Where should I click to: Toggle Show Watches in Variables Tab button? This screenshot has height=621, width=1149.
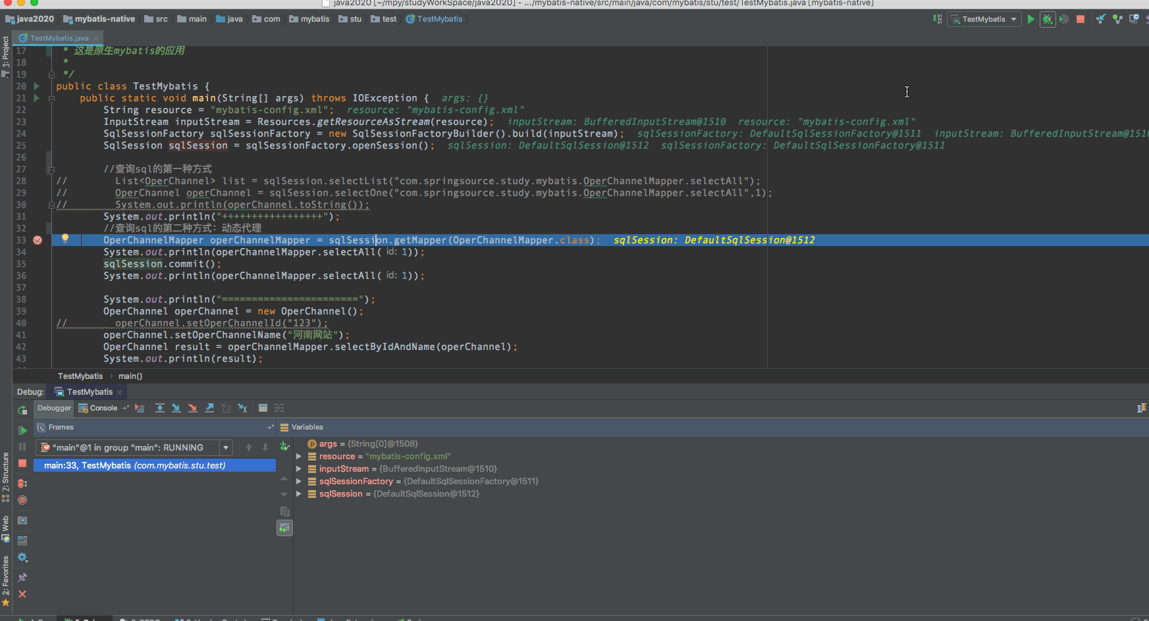click(x=284, y=528)
